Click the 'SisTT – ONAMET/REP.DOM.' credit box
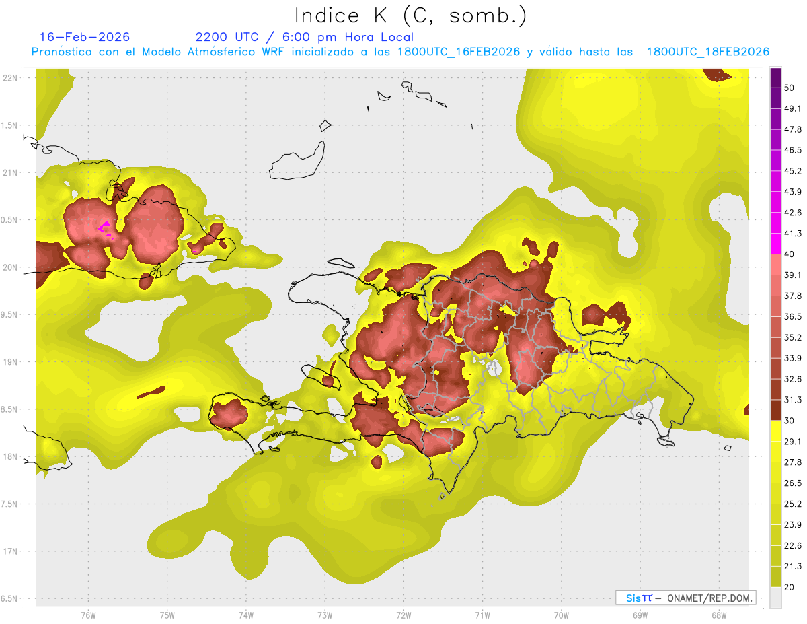The width and height of the screenshot is (807, 624). point(686,598)
